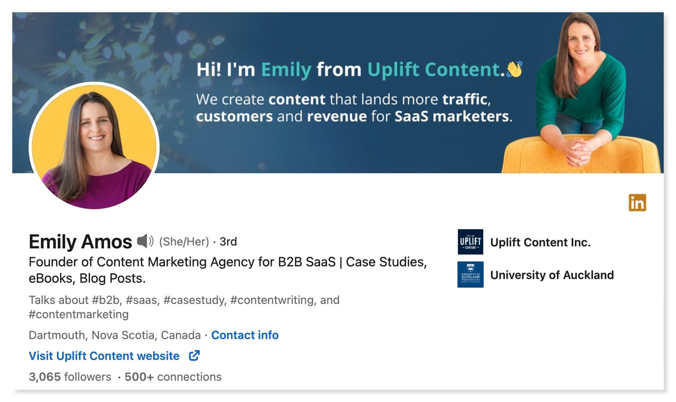Click the #contentwriting hashtag

click(x=273, y=300)
